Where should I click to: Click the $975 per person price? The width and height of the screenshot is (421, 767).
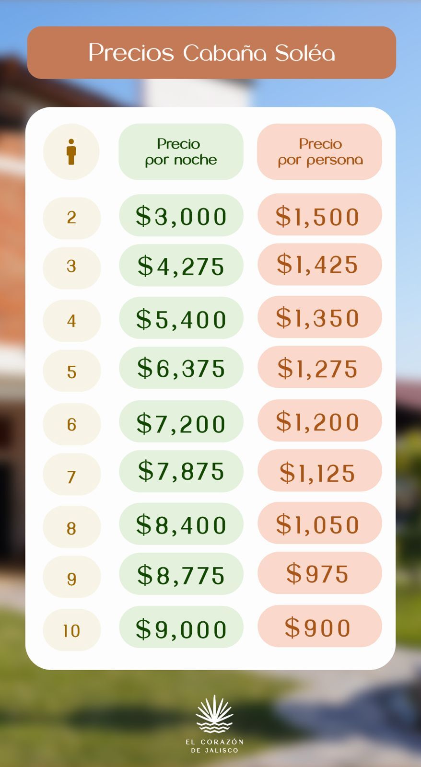pos(318,573)
